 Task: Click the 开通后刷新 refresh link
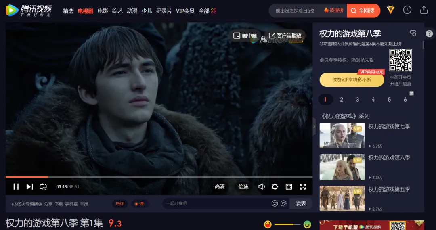(x=400, y=84)
